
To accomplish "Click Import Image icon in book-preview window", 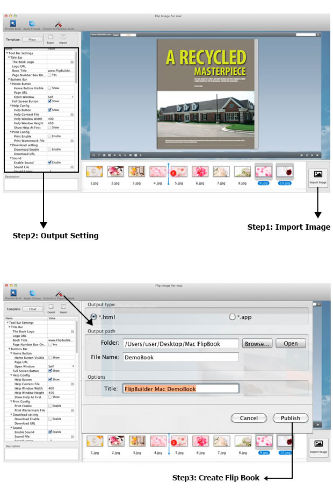I will click(318, 174).
